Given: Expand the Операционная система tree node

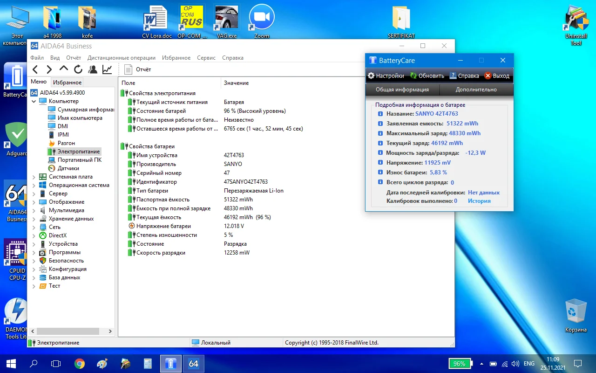Looking at the screenshot, I should pyautogui.click(x=34, y=186).
